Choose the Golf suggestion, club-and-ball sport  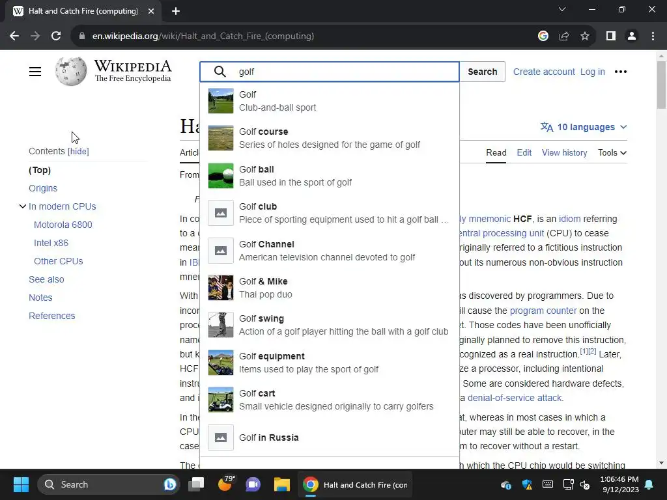[x=329, y=101]
